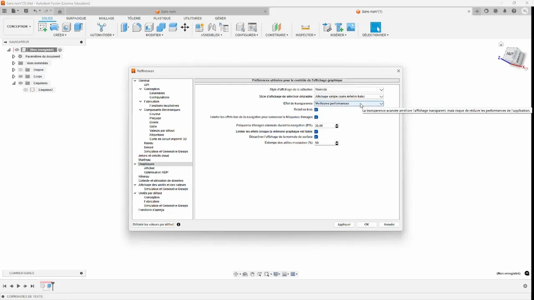Image resolution: width=534 pixels, height=300 pixels.
Task: Collapse the Graphiques section in preferences tree
Action: 135,164
